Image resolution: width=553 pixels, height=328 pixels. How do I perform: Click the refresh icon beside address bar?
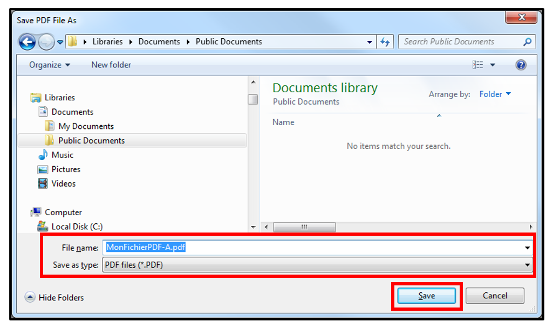[385, 42]
